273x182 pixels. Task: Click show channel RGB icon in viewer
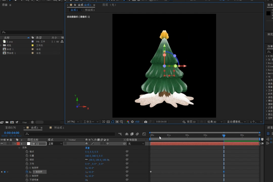(128, 122)
